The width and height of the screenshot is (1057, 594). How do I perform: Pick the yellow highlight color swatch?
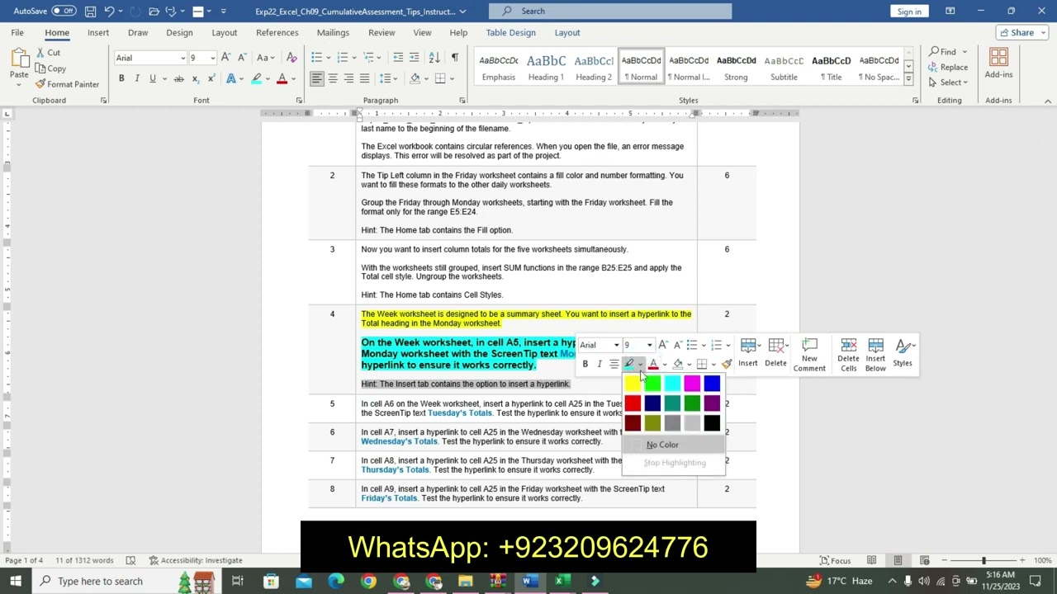633,384
